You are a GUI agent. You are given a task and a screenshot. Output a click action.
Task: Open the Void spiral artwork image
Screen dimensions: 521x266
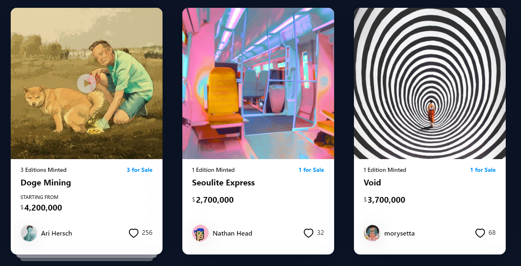click(x=430, y=83)
